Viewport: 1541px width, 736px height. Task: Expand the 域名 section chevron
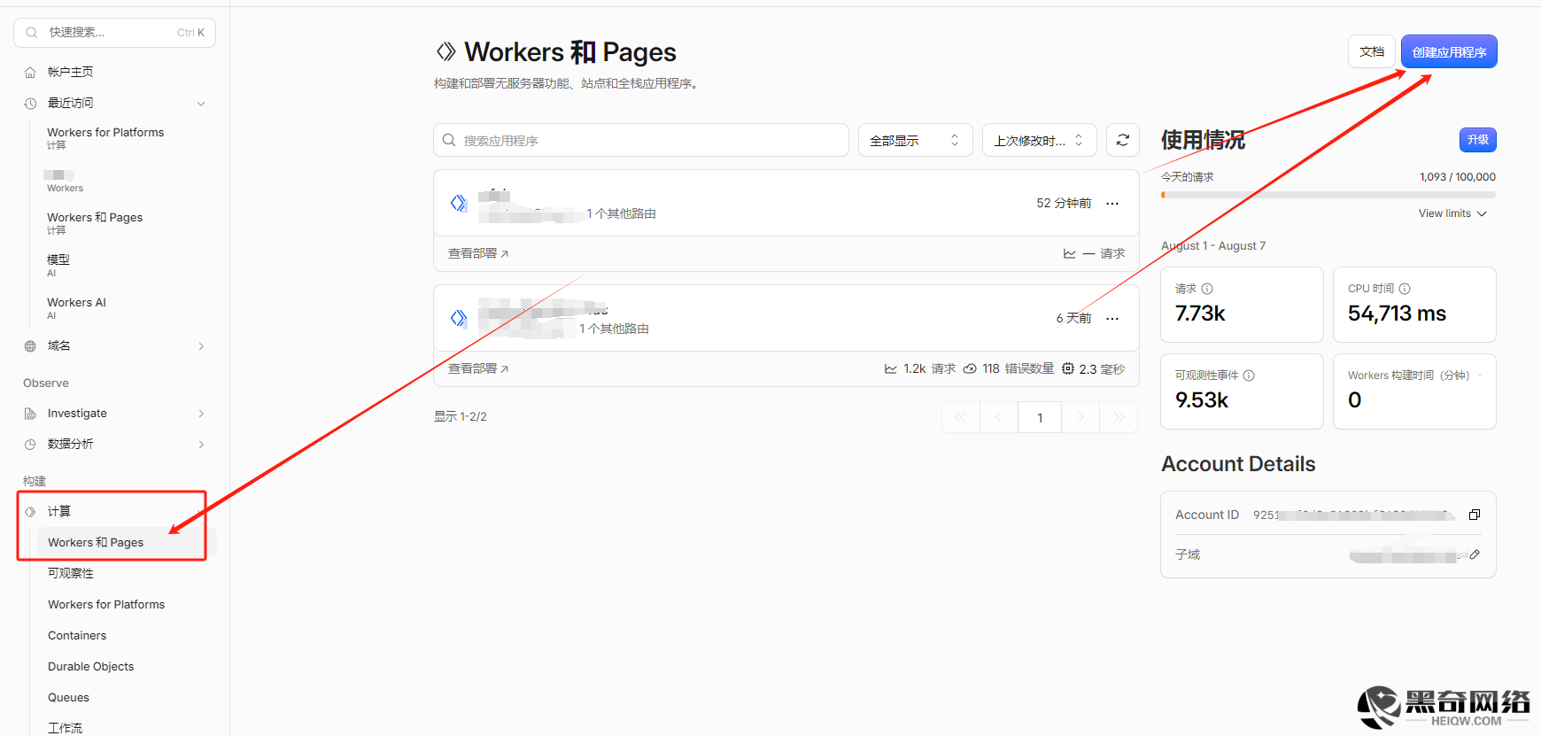click(x=201, y=346)
